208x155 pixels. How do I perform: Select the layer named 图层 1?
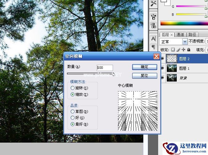pos(184,69)
